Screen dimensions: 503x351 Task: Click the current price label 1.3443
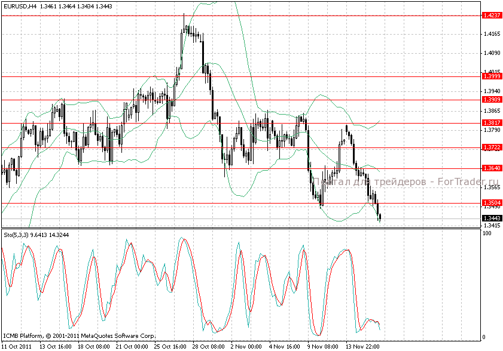[x=492, y=218]
